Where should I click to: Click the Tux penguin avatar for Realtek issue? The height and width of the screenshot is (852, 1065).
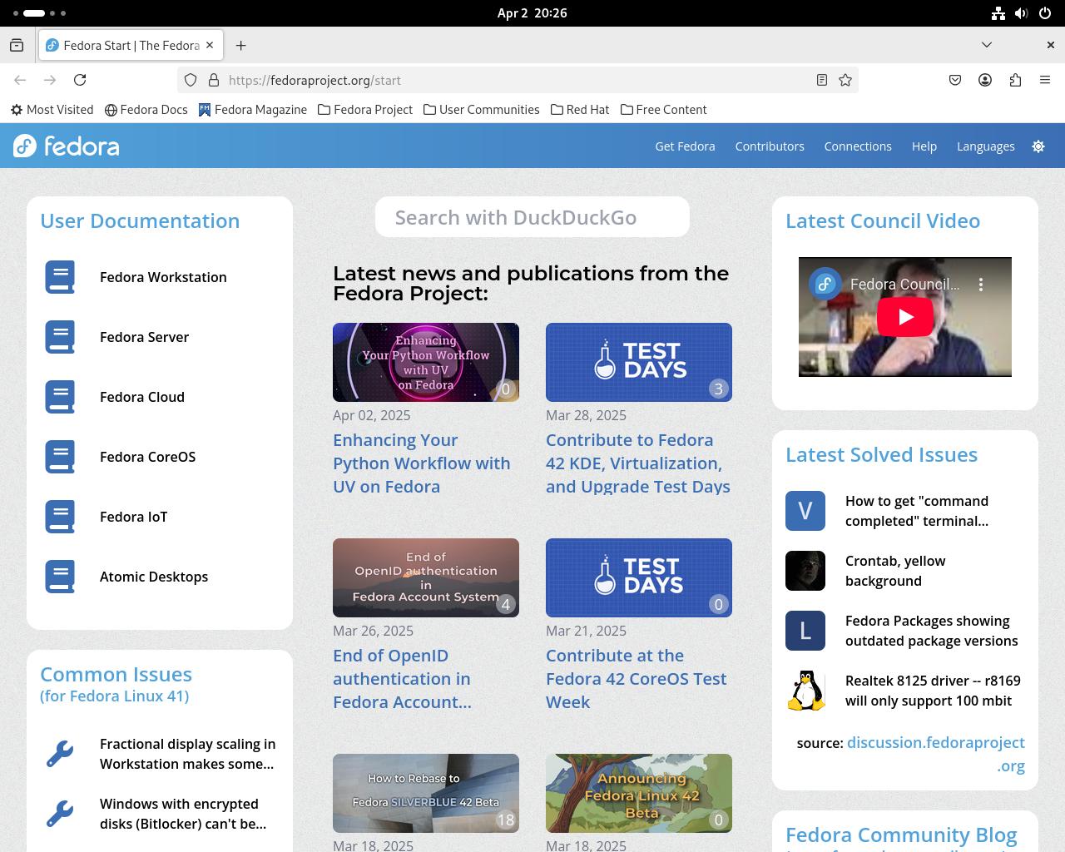pyautogui.click(x=805, y=691)
